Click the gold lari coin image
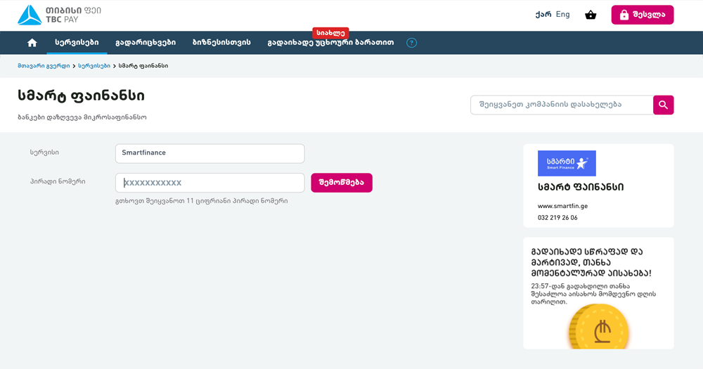703x369 pixels. [x=598, y=326]
